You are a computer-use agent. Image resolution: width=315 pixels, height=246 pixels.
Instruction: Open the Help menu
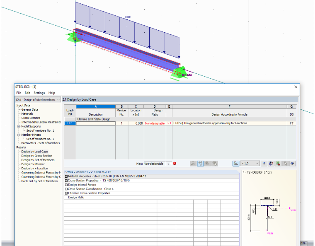52,93
